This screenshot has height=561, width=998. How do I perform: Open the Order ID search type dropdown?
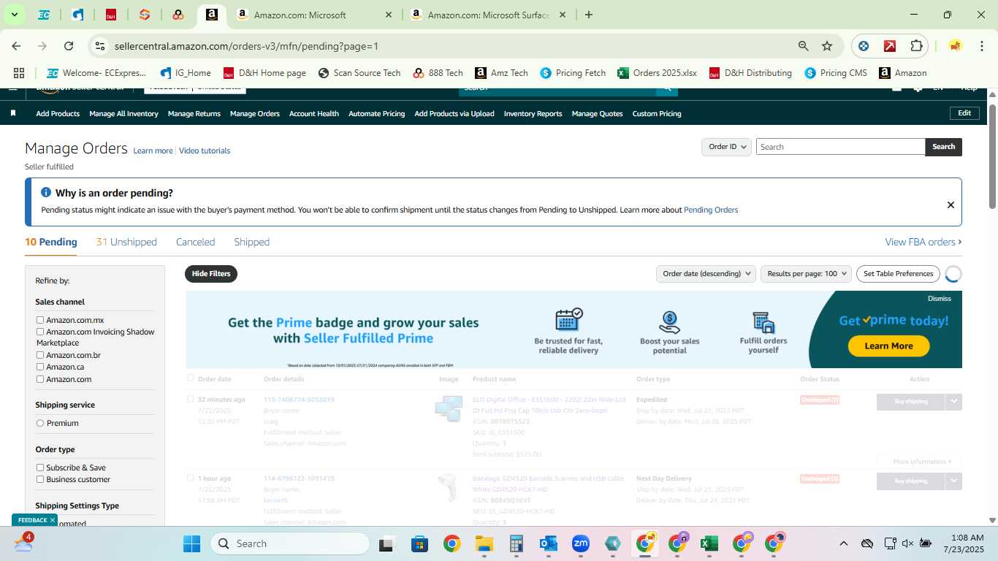tap(727, 147)
